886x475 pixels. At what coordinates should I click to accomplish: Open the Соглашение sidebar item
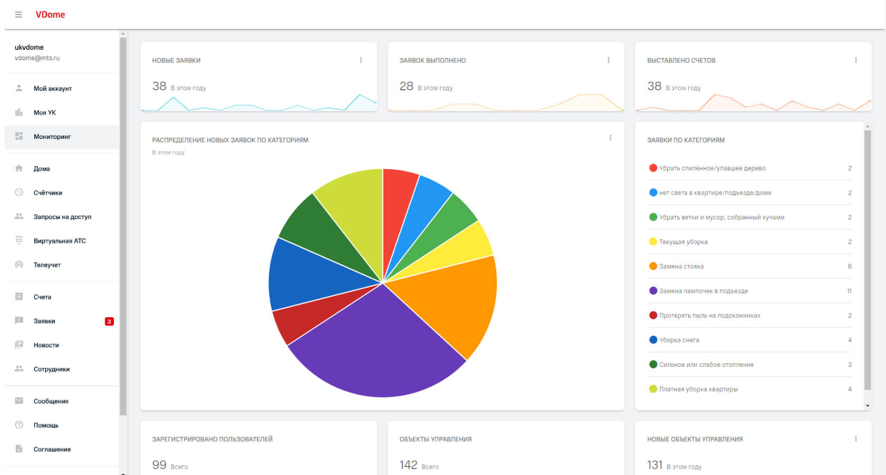pos(62,449)
